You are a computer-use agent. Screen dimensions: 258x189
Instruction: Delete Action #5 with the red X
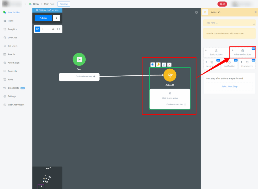coord(170,65)
